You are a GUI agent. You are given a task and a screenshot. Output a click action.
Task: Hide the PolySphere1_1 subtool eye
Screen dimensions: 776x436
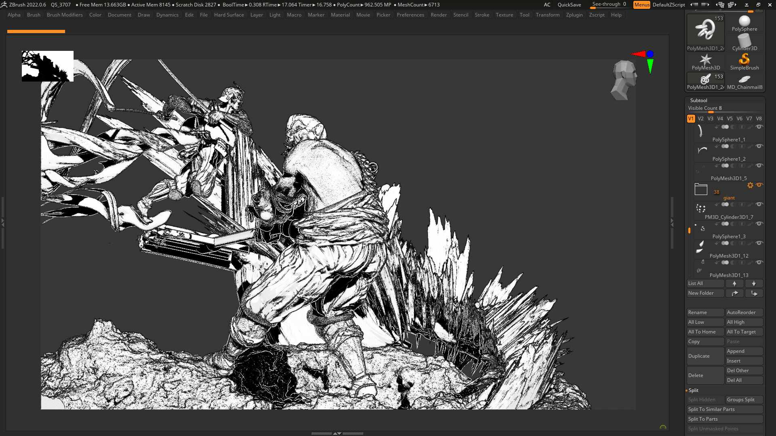pos(759,127)
